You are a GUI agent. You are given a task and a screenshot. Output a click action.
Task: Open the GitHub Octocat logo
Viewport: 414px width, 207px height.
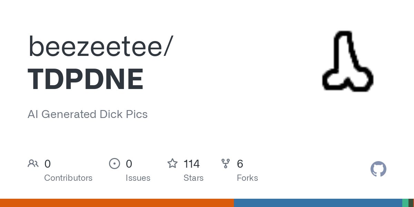tap(378, 169)
